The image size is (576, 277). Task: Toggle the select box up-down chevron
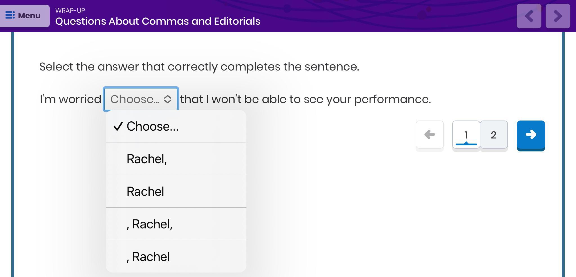click(168, 99)
